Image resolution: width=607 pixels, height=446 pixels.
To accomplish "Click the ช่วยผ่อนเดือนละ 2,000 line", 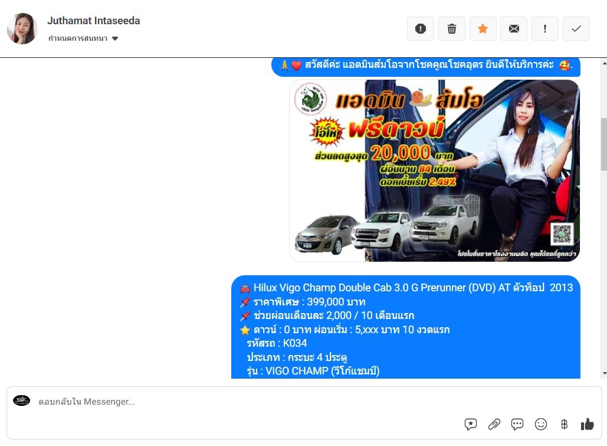I will (x=334, y=315).
